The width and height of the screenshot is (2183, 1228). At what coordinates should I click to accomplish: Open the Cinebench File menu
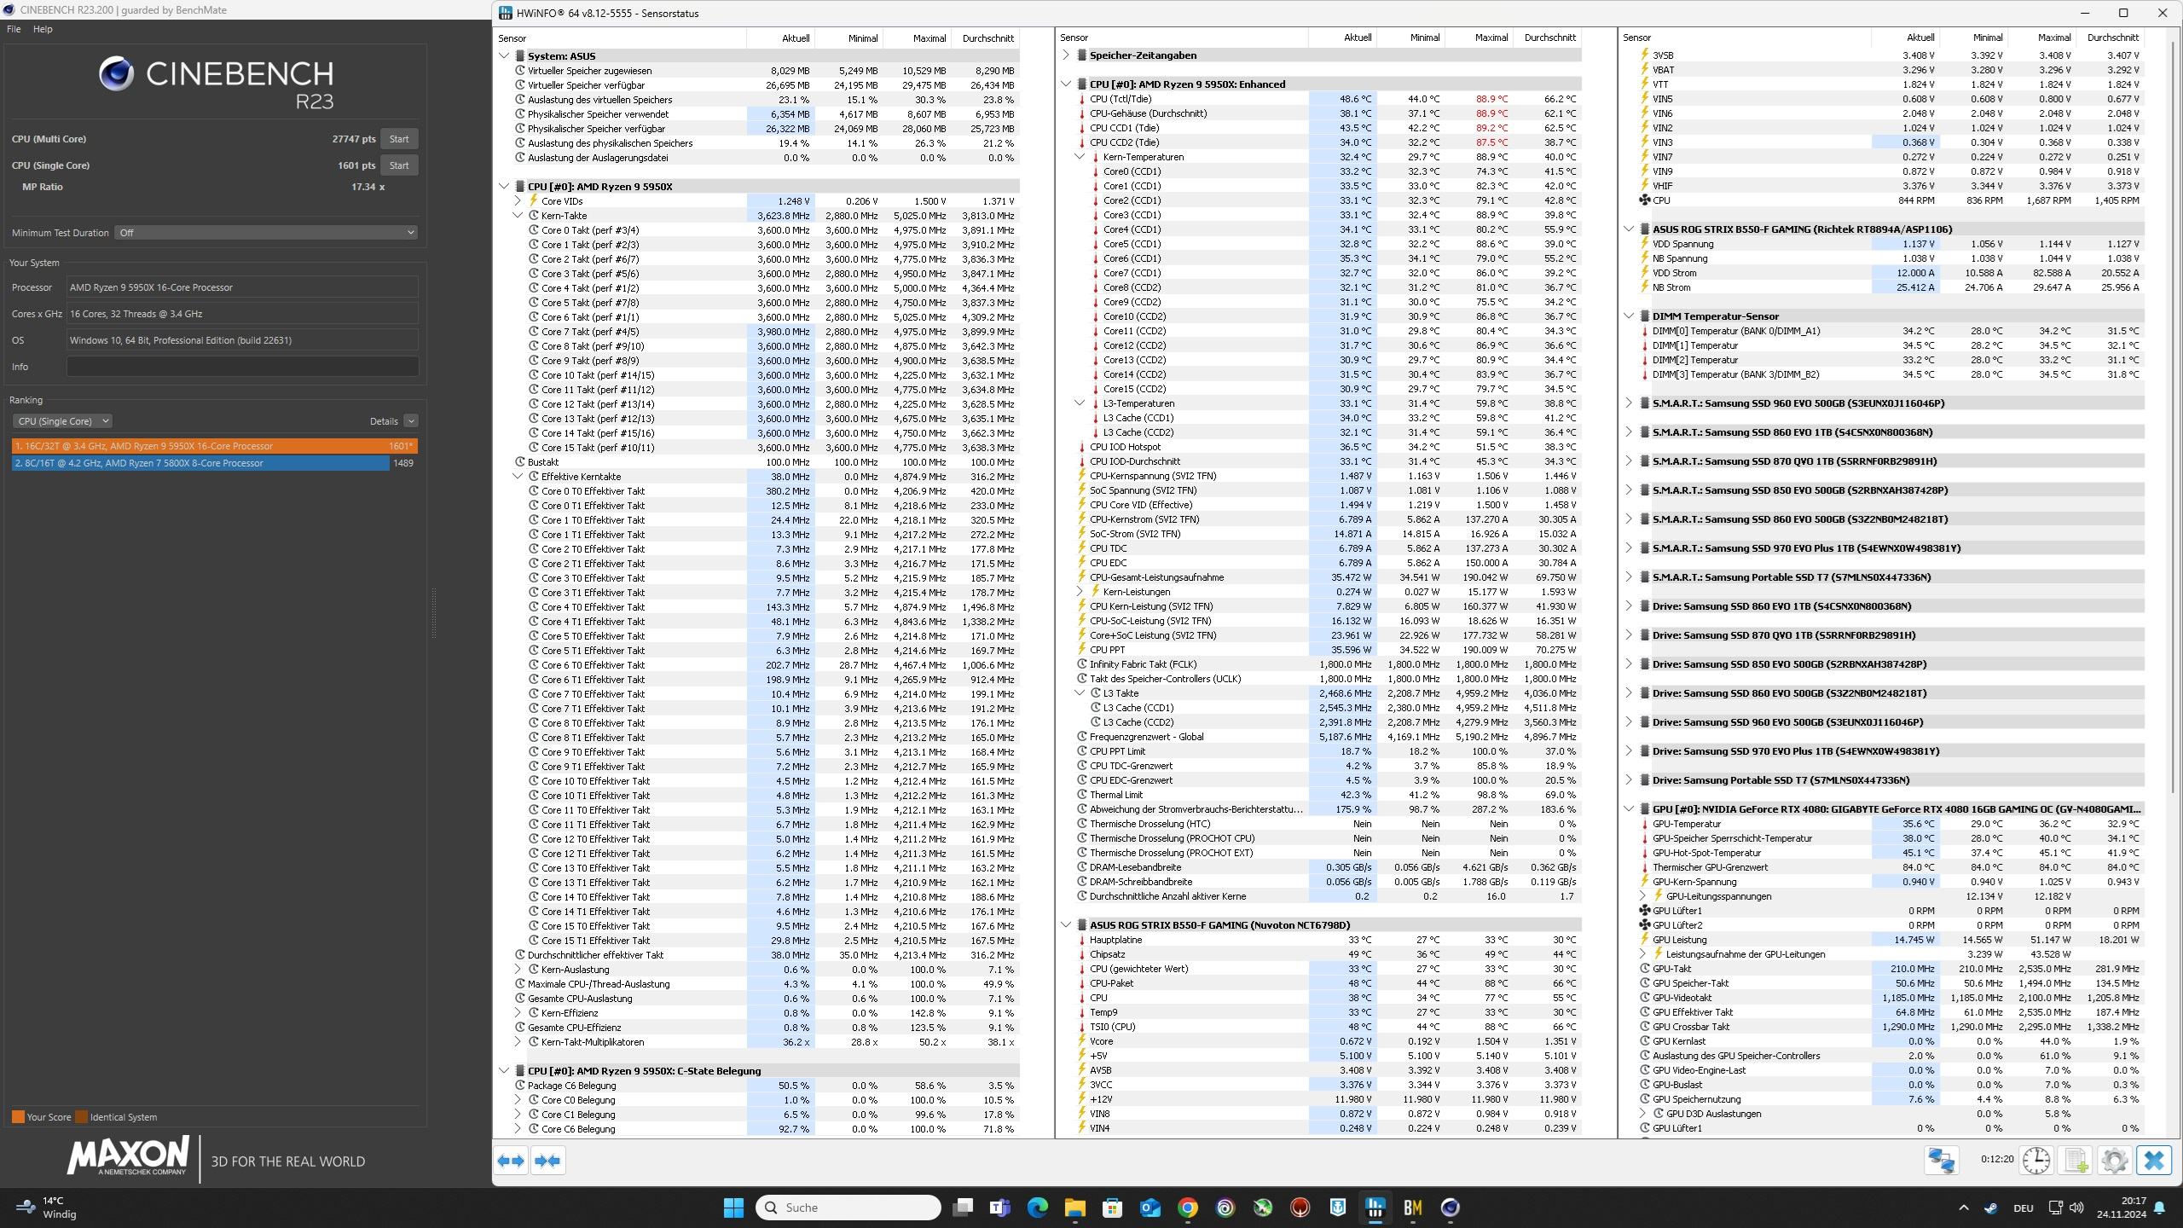pos(14,29)
